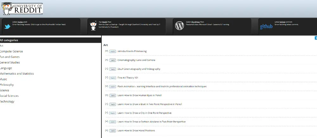Open the Flash Animation course title
Screen dimensions: 317x138
[162, 87]
